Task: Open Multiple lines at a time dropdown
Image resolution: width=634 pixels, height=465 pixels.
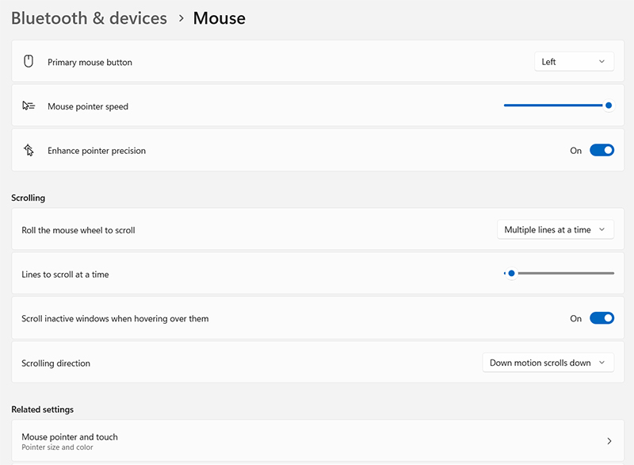Action: [x=556, y=229]
